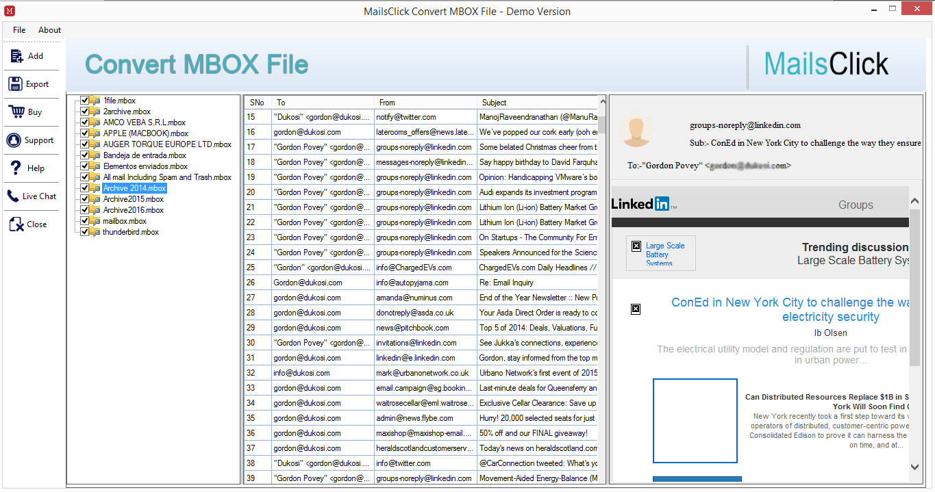The image size is (935, 492).
Task: Toggle the Archive2015.mbox checkbox
Action: 85,199
